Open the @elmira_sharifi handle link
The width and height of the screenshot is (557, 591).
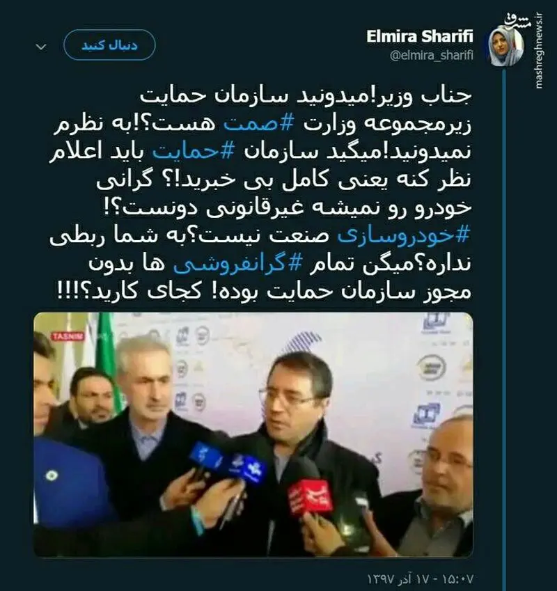431,56
